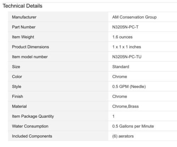The image size is (177, 147).
Task: Click the Standard size value
Action: tap(121, 67)
